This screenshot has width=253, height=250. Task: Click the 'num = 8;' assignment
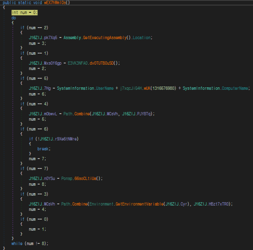(x=37, y=184)
